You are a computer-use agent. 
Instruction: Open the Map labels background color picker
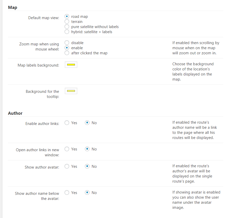click(71, 65)
